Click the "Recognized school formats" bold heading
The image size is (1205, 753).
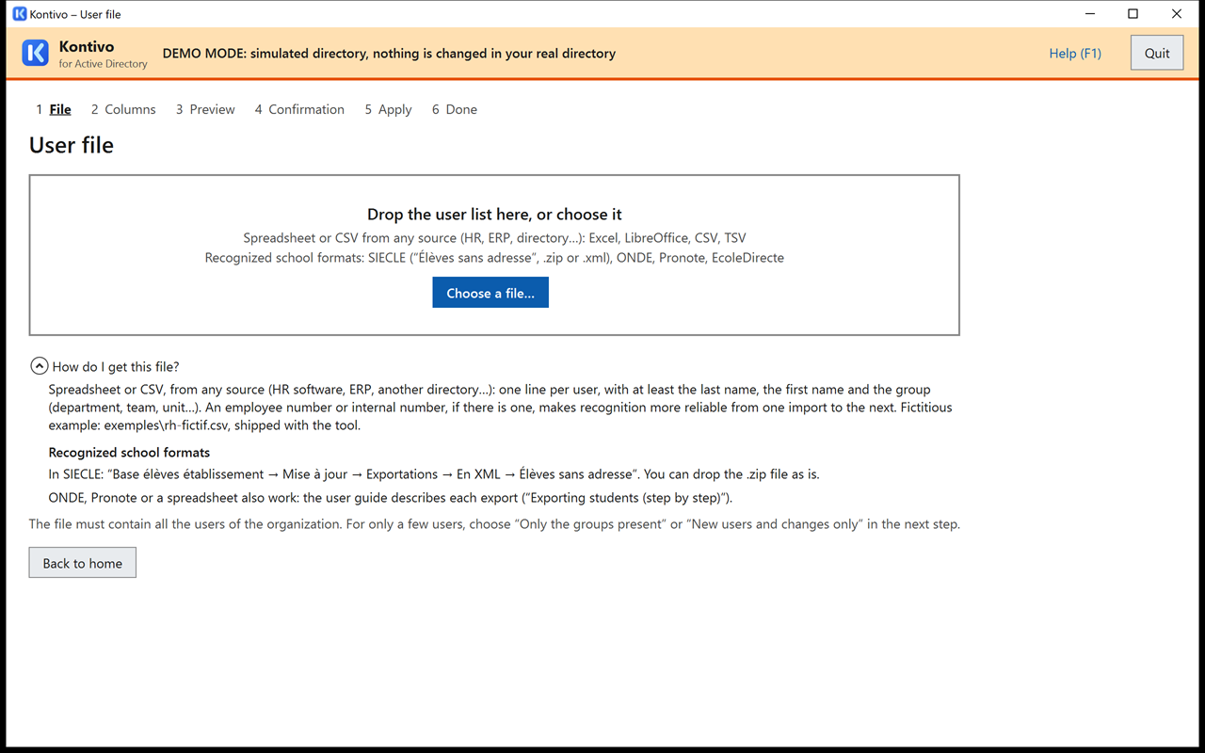(x=129, y=453)
